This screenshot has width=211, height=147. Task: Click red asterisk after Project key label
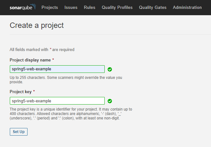coord(34,92)
